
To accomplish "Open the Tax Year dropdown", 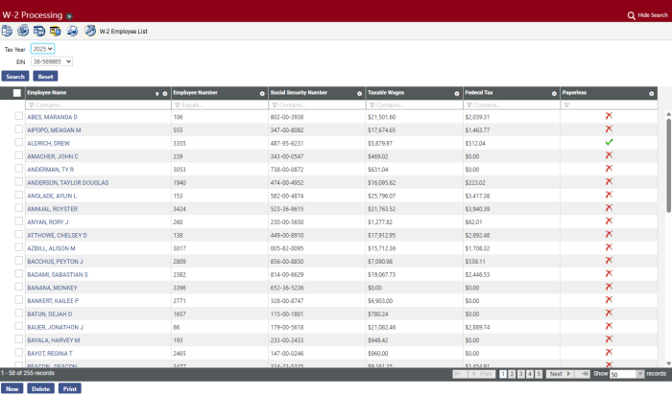I will point(42,48).
